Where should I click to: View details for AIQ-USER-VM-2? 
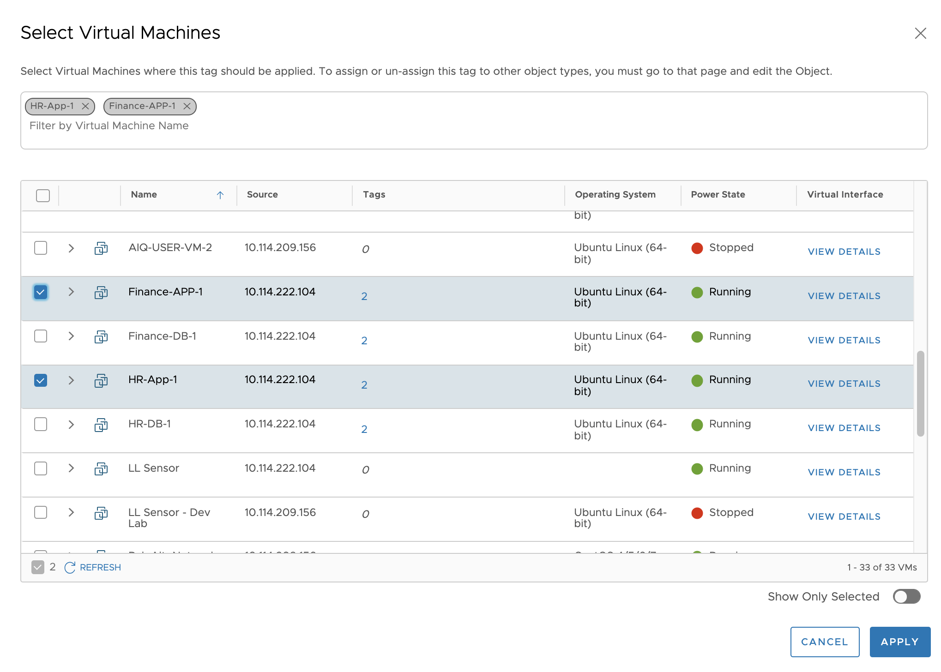tap(844, 252)
